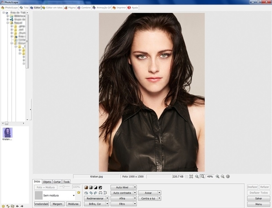Viewport: 272px width, 208px height.
Task: Flip the photo horizontally
Action: [x=100, y=193]
